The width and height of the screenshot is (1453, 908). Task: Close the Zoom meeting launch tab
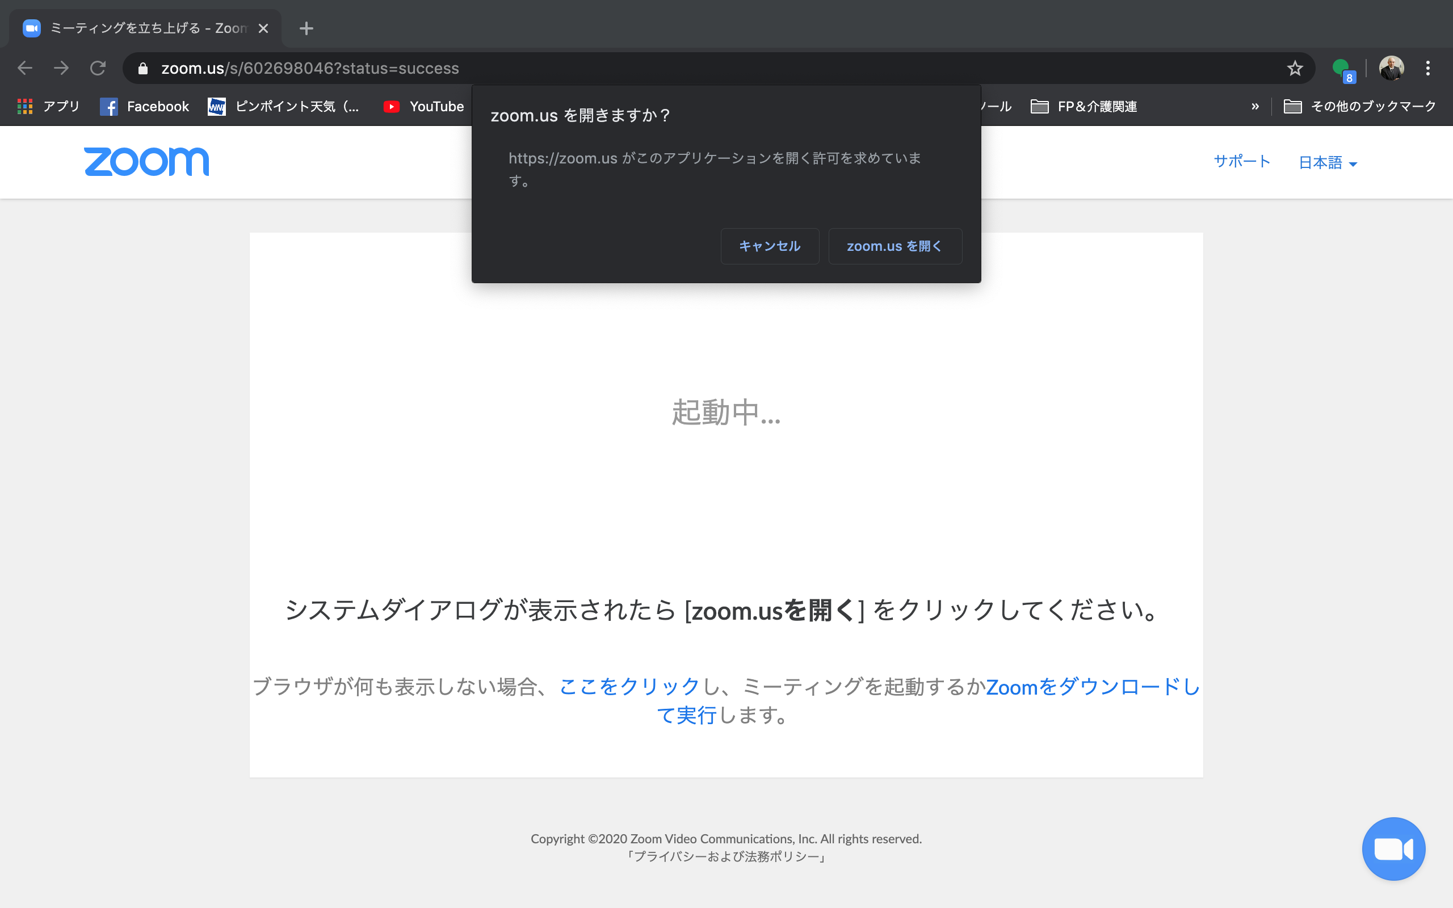[x=263, y=28]
